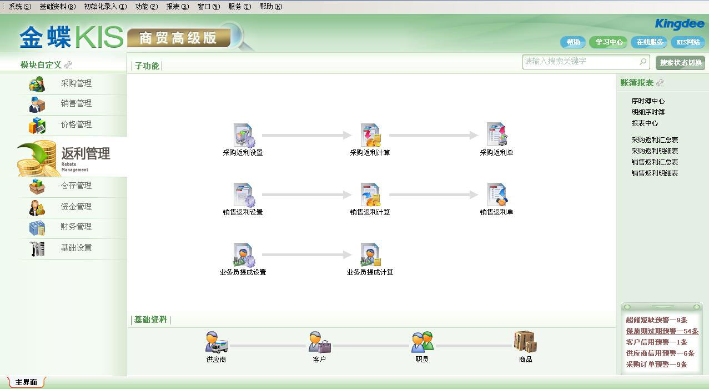This screenshot has width=709, height=389.
Task: Open the 供应商 base data icon
Action: pyautogui.click(x=216, y=342)
